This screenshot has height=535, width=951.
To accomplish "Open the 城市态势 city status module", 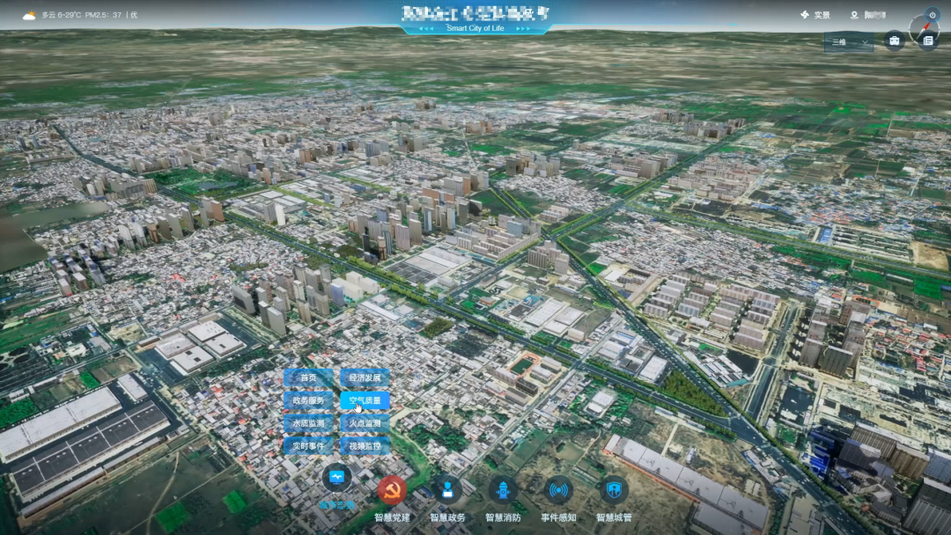I will pos(336,479).
